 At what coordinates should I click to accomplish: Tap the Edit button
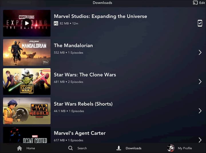(202, 3)
